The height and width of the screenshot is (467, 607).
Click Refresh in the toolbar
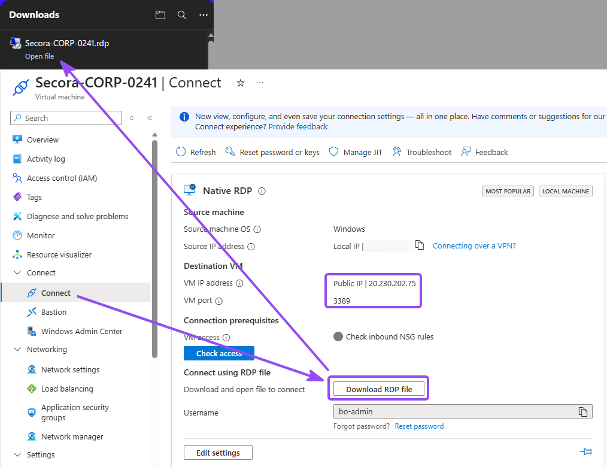tap(196, 152)
